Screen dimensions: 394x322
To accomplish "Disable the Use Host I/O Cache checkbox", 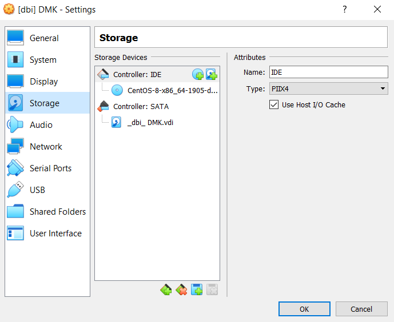I will (273, 104).
